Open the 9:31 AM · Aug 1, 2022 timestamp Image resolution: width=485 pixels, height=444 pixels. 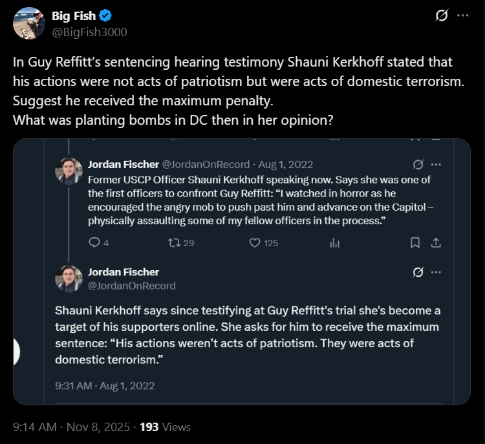[105, 386]
